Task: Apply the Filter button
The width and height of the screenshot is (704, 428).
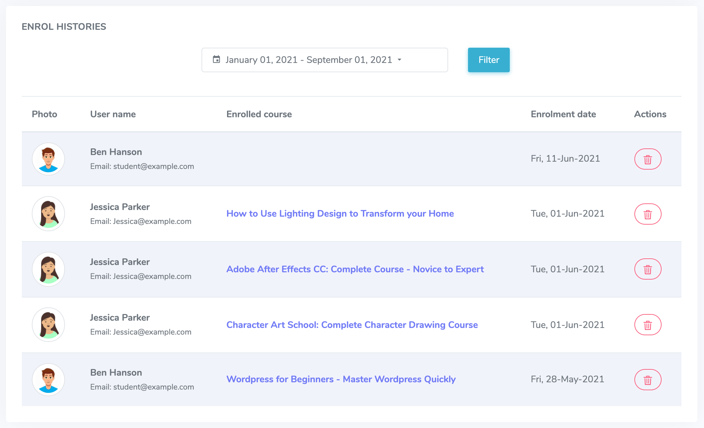Action: coord(489,60)
